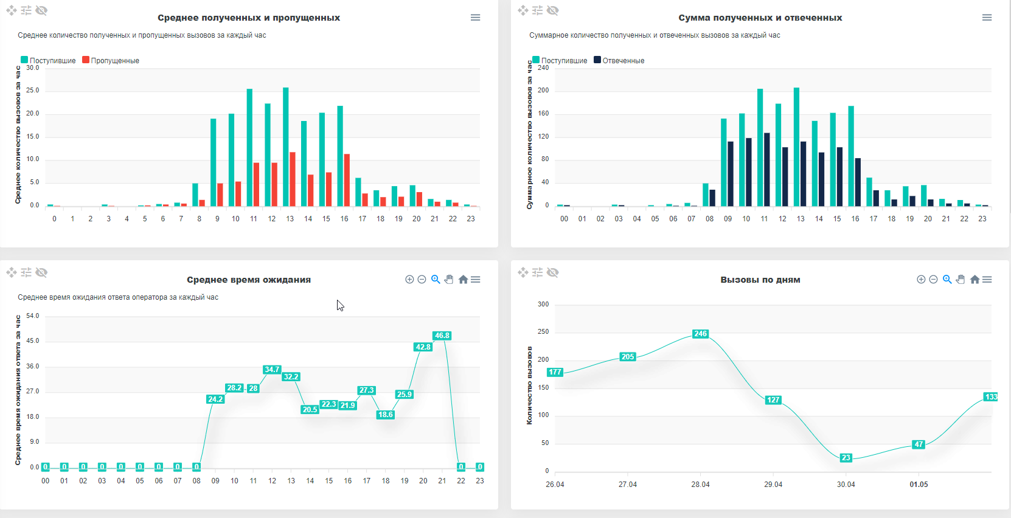This screenshot has width=1011, height=518.
Task: Open hamburger menu of Вызовы по дням chart
Action: click(x=987, y=280)
